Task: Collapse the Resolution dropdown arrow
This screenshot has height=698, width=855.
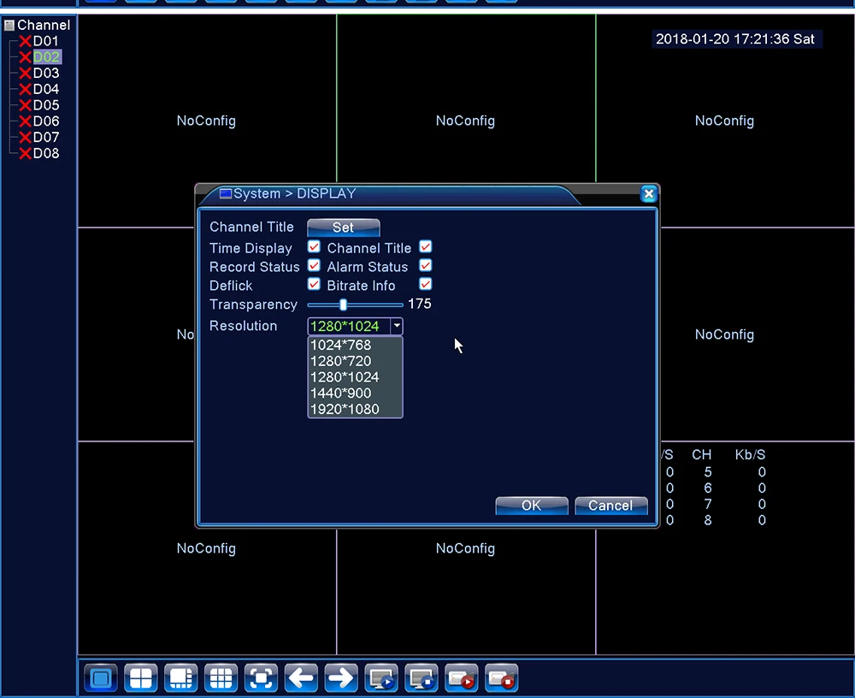Action: point(397,327)
